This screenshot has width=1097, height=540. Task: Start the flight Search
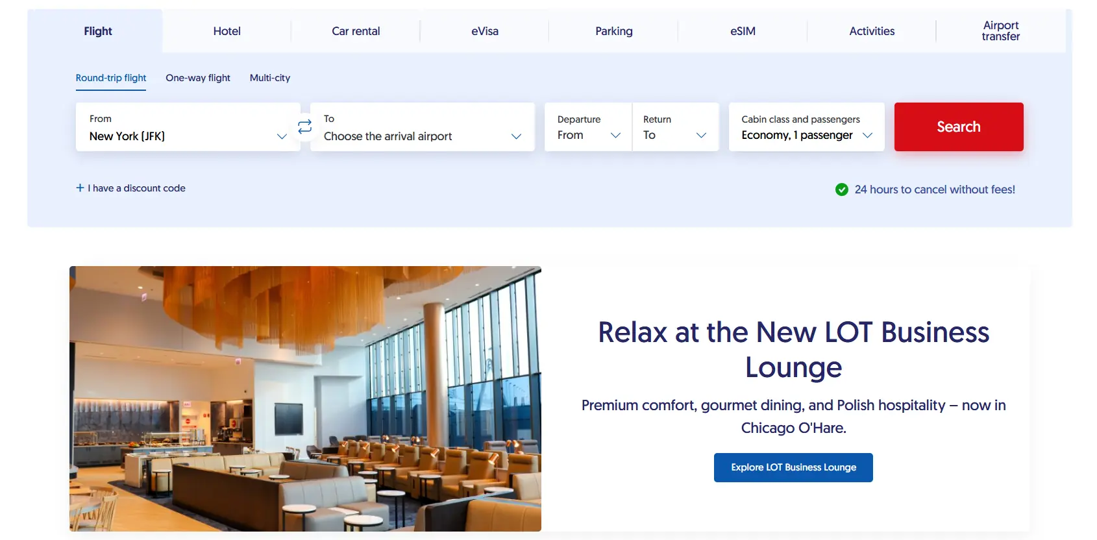coord(959,127)
